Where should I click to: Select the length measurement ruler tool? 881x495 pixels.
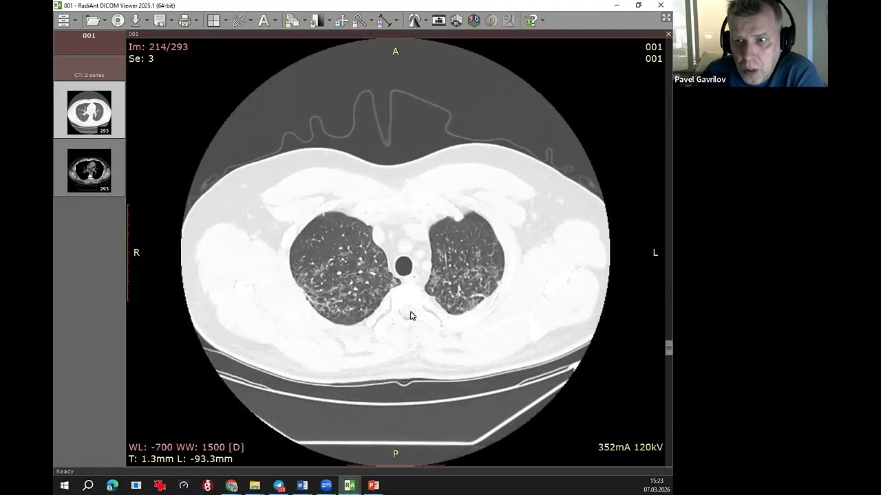point(384,21)
